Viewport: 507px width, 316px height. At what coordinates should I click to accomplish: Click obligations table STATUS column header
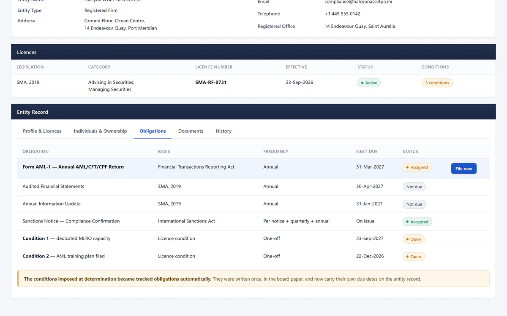(x=410, y=152)
